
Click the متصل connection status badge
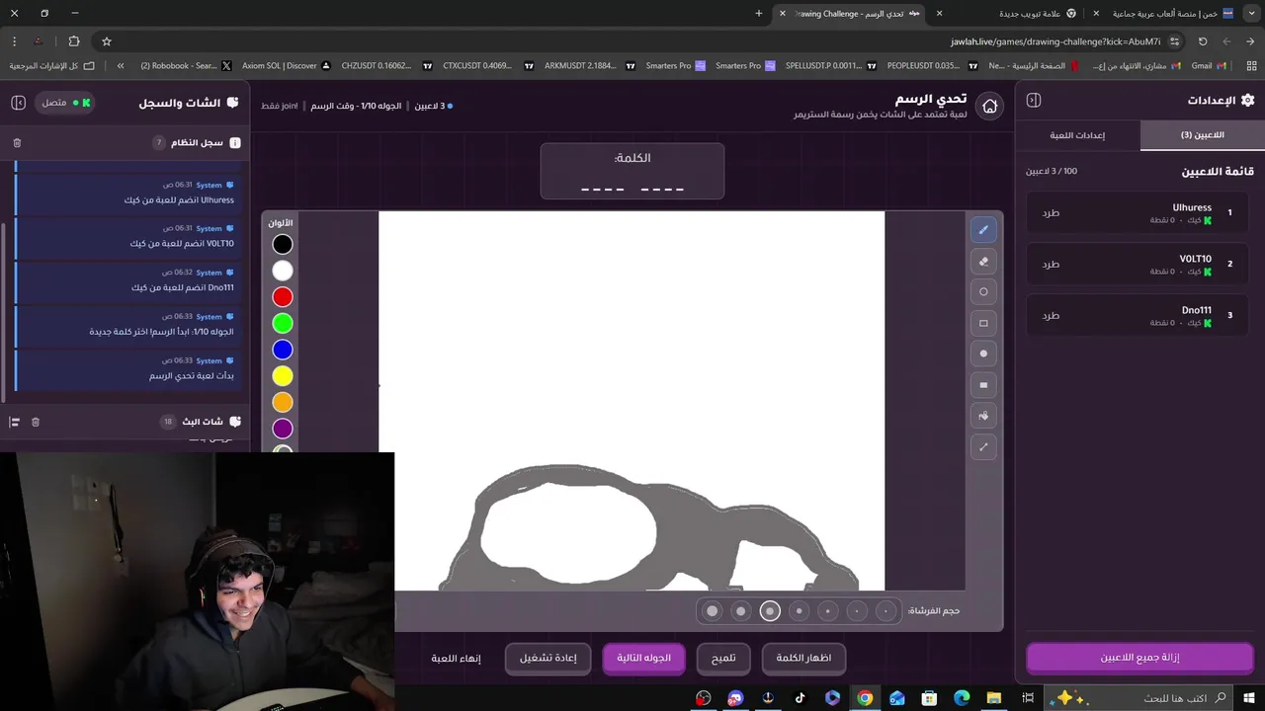coord(65,103)
